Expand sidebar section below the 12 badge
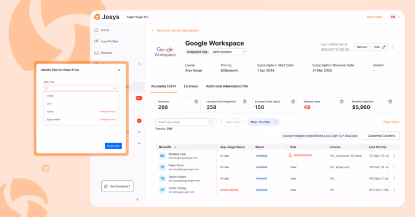The image size is (415, 217). (x=139, y=132)
